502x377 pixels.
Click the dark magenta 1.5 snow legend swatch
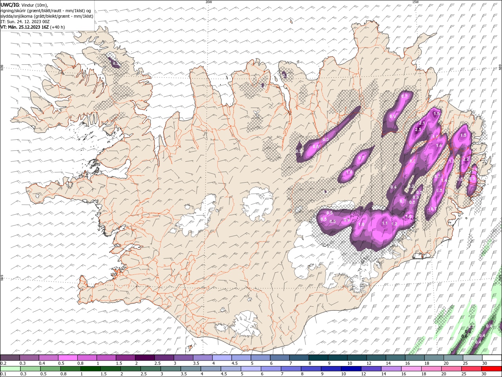coord(125,358)
